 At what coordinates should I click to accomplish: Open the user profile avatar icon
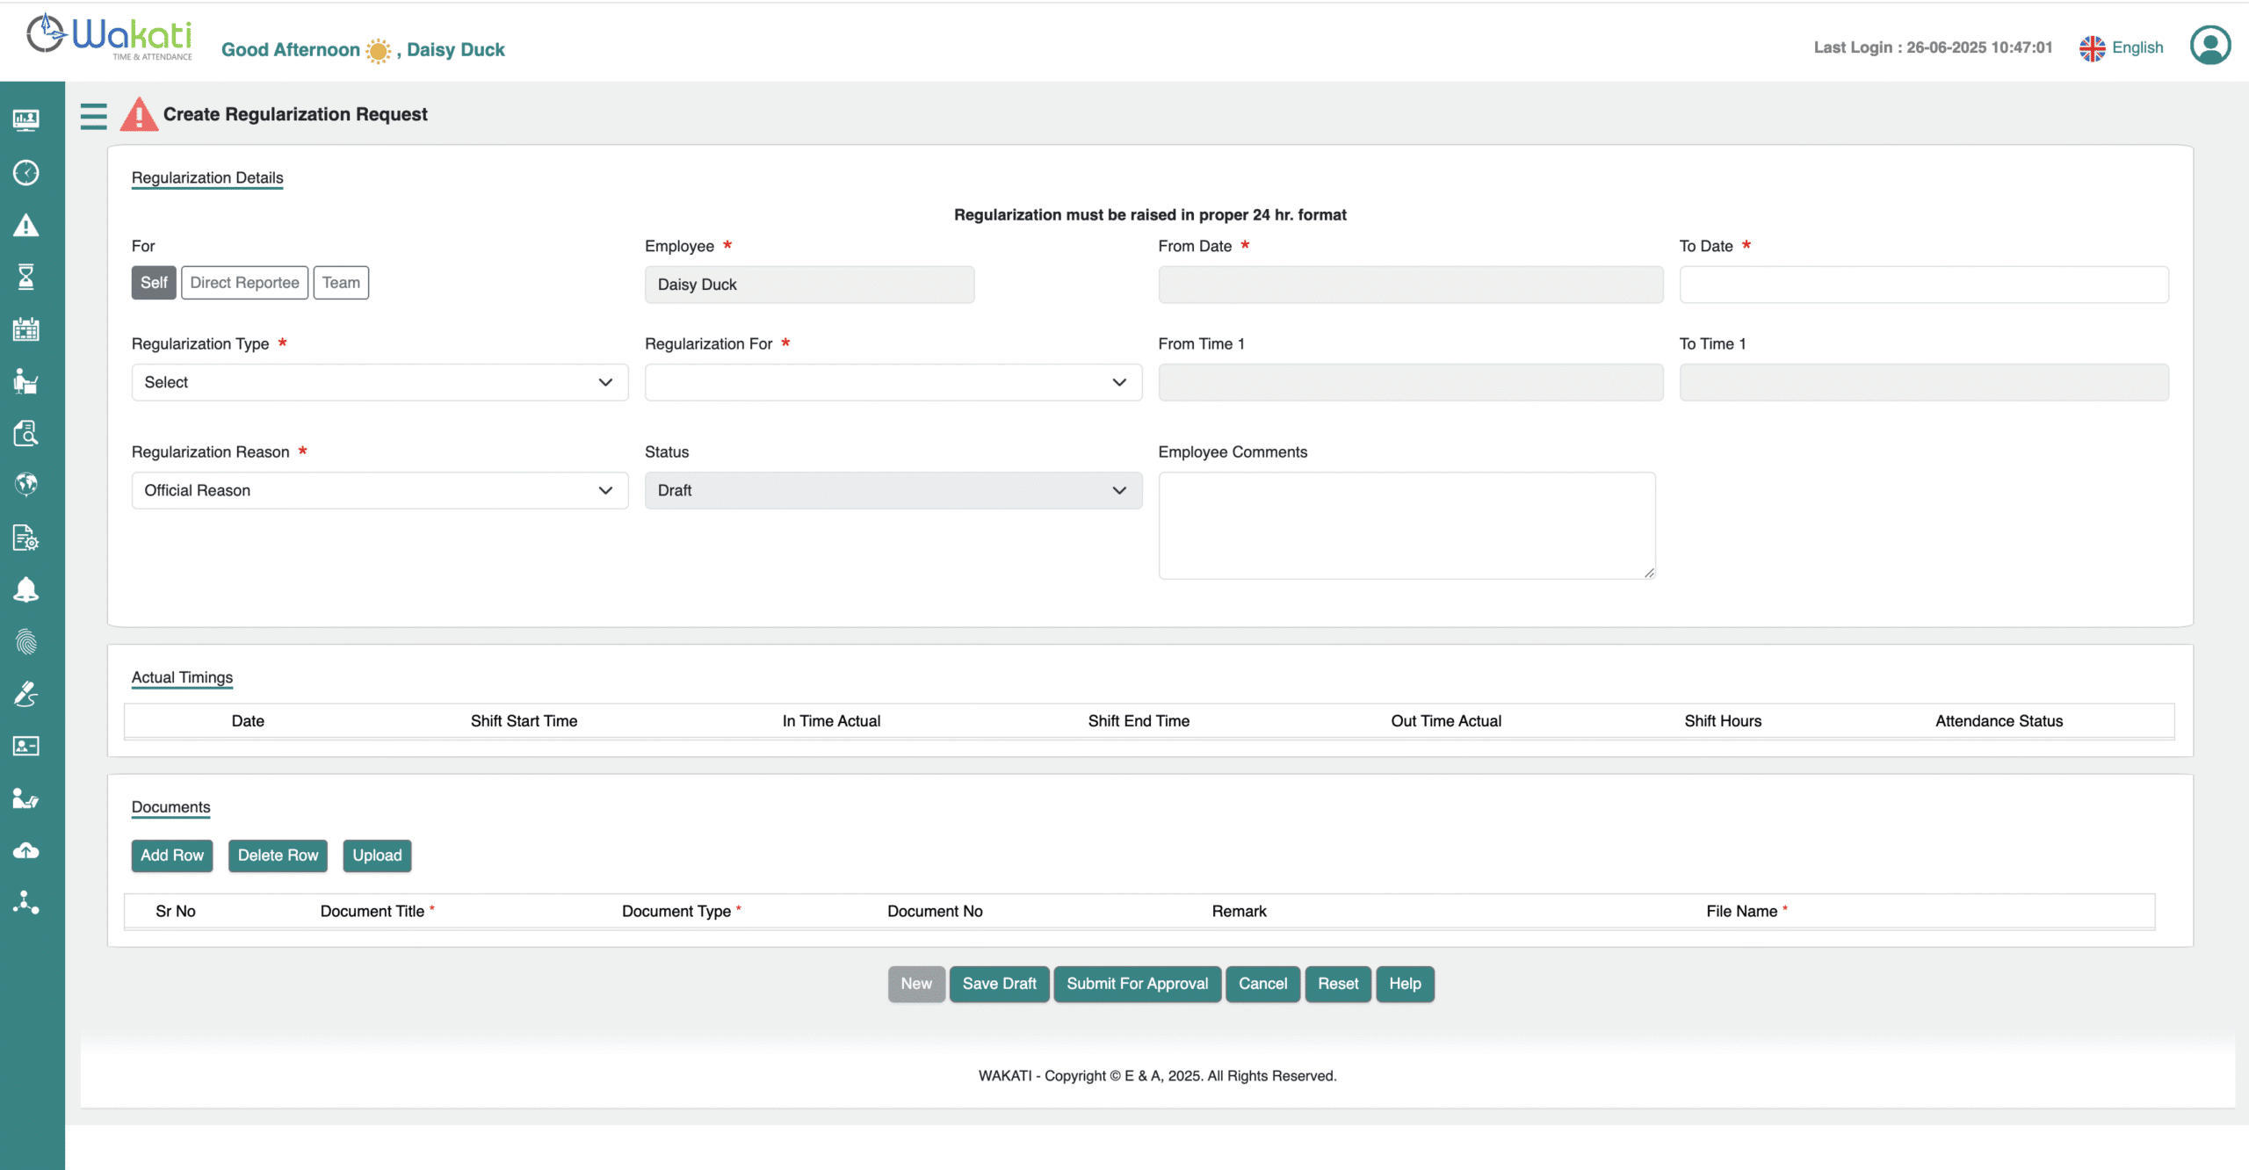tap(2209, 46)
